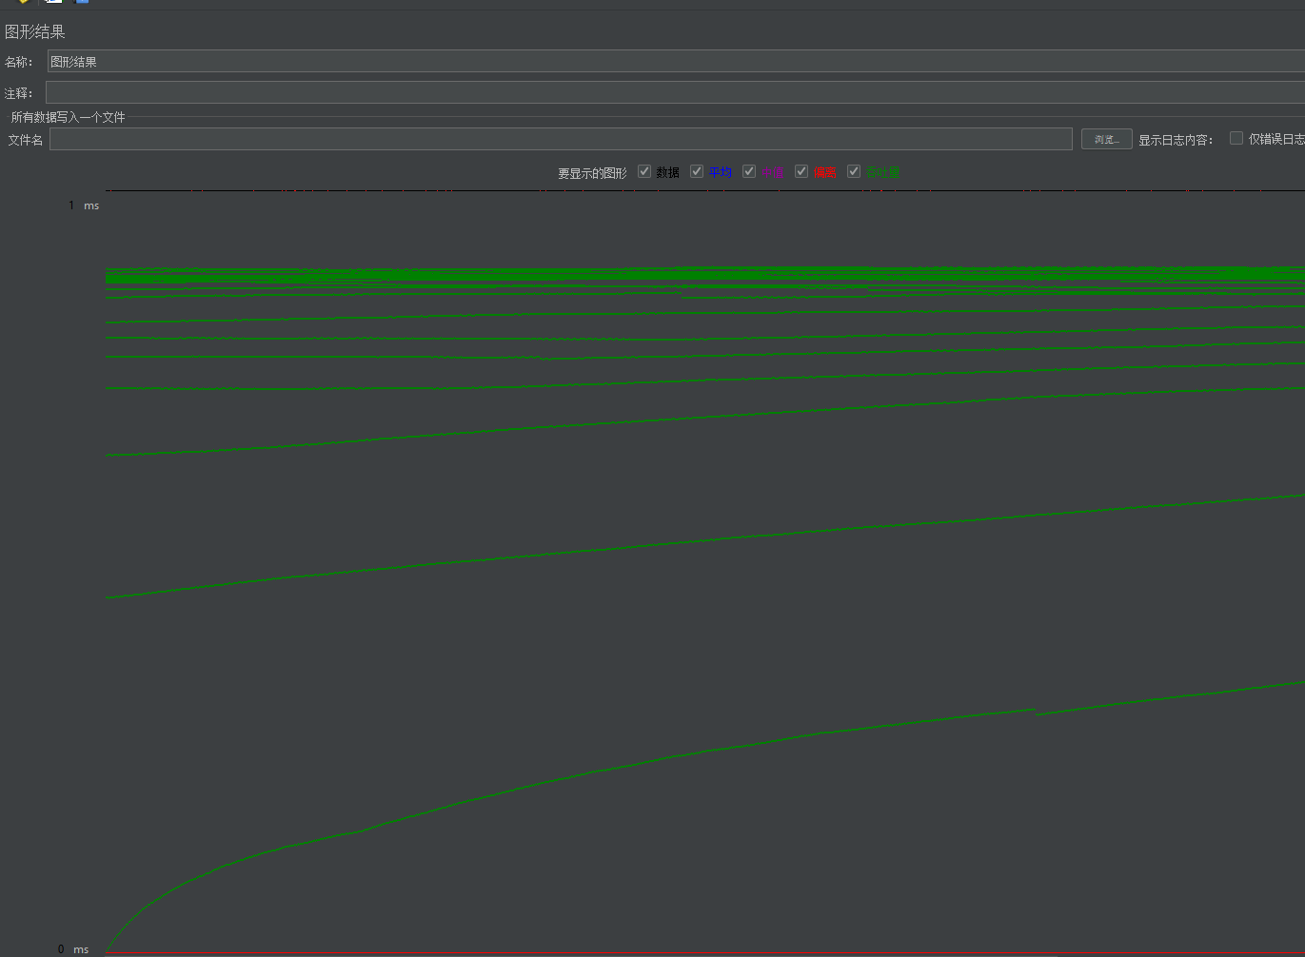1305x957 pixels.
Task: Focus the 文件名 input field
Action: [561, 139]
